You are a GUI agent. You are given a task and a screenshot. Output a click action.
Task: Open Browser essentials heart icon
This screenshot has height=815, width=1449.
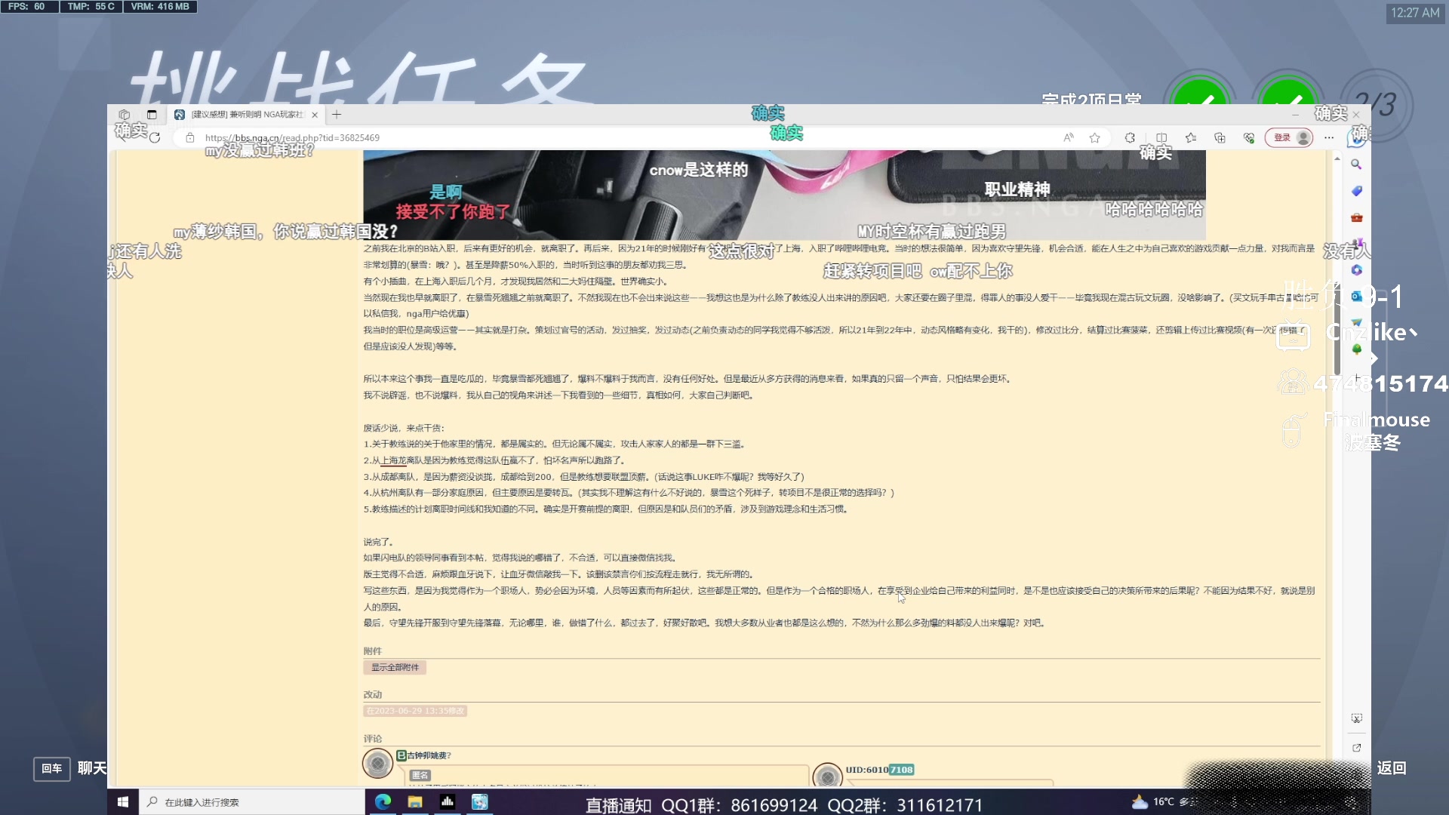click(1250, 138)
